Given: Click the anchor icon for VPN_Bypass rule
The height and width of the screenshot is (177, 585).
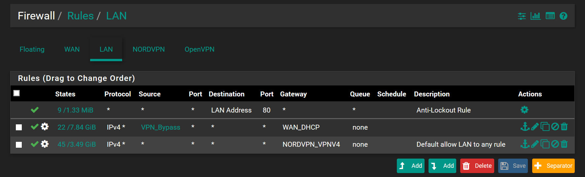Looking at the screenshot, I should coord(525,127).
